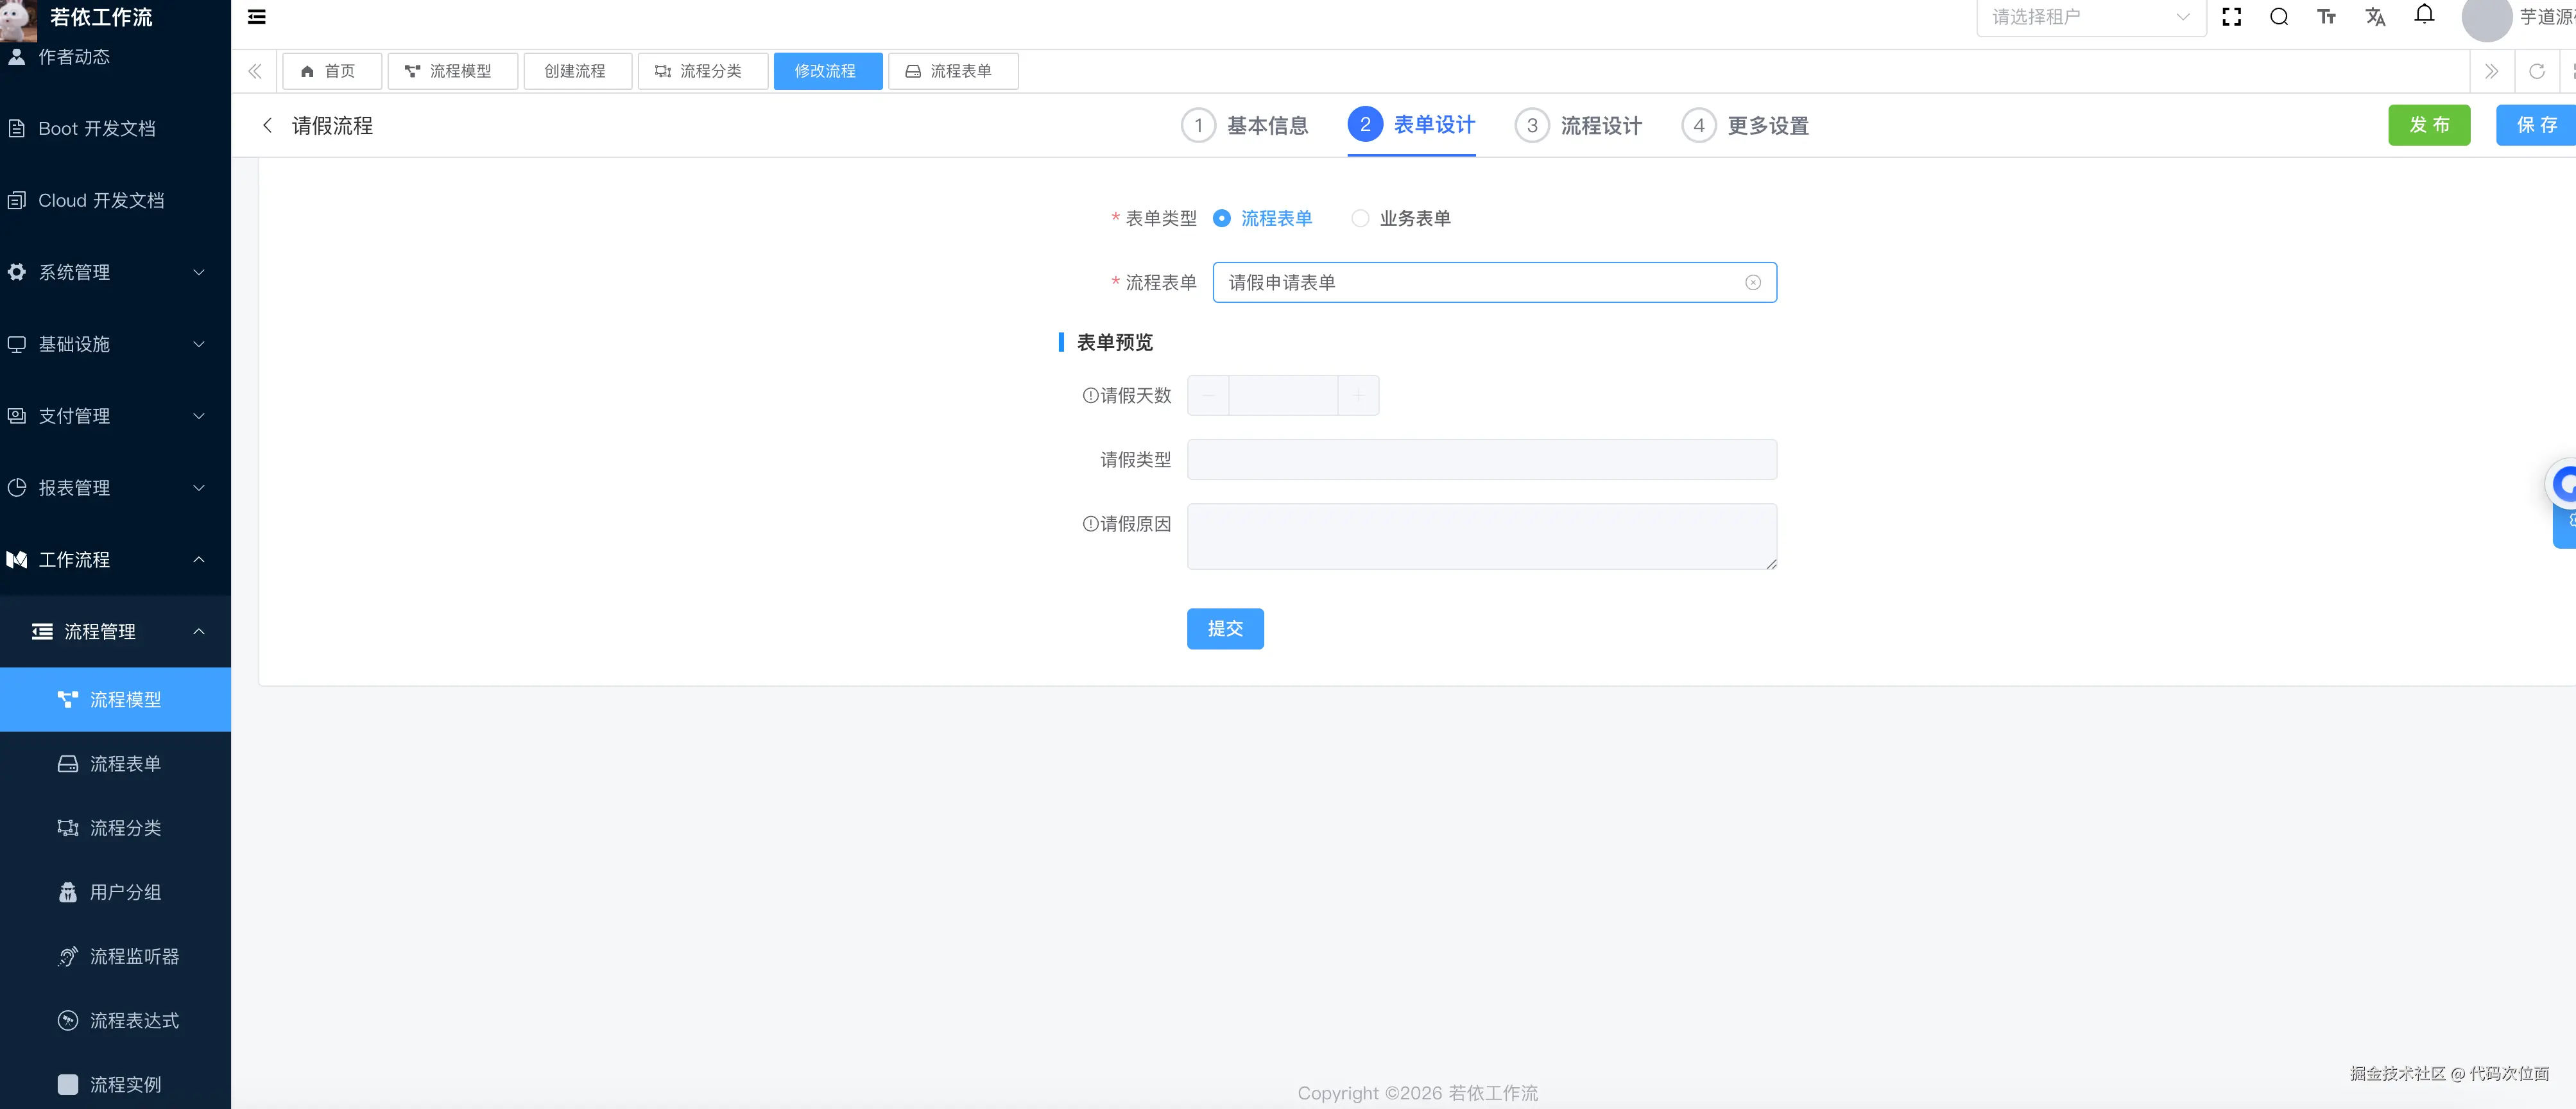Click the language switch icon
The width and height of the screenshot is (2576, 1109).
coord(2376,17)
